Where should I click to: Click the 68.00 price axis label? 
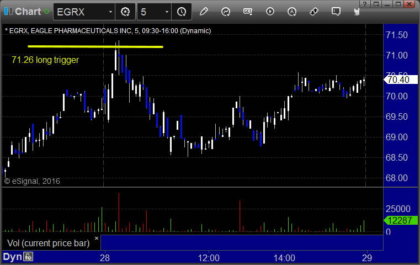396,178
